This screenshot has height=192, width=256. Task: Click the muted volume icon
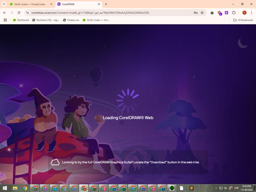(226, 188)
